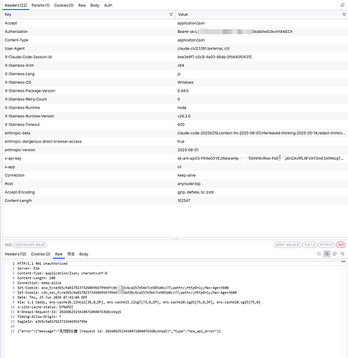Select the anthropic-beta header key
The height and width of the screenshot is (358, 348).
[17, 133]
